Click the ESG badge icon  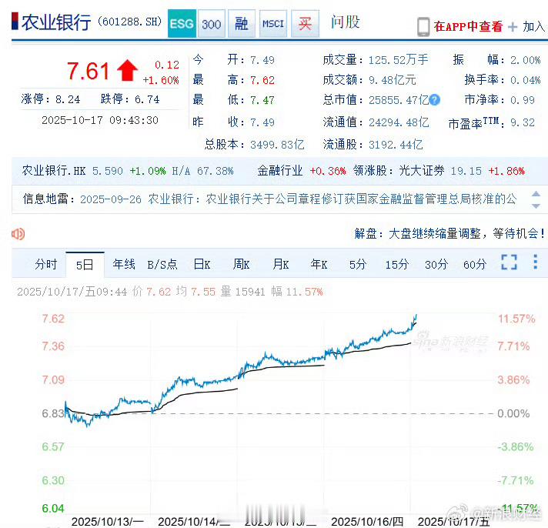click(182, 23)
